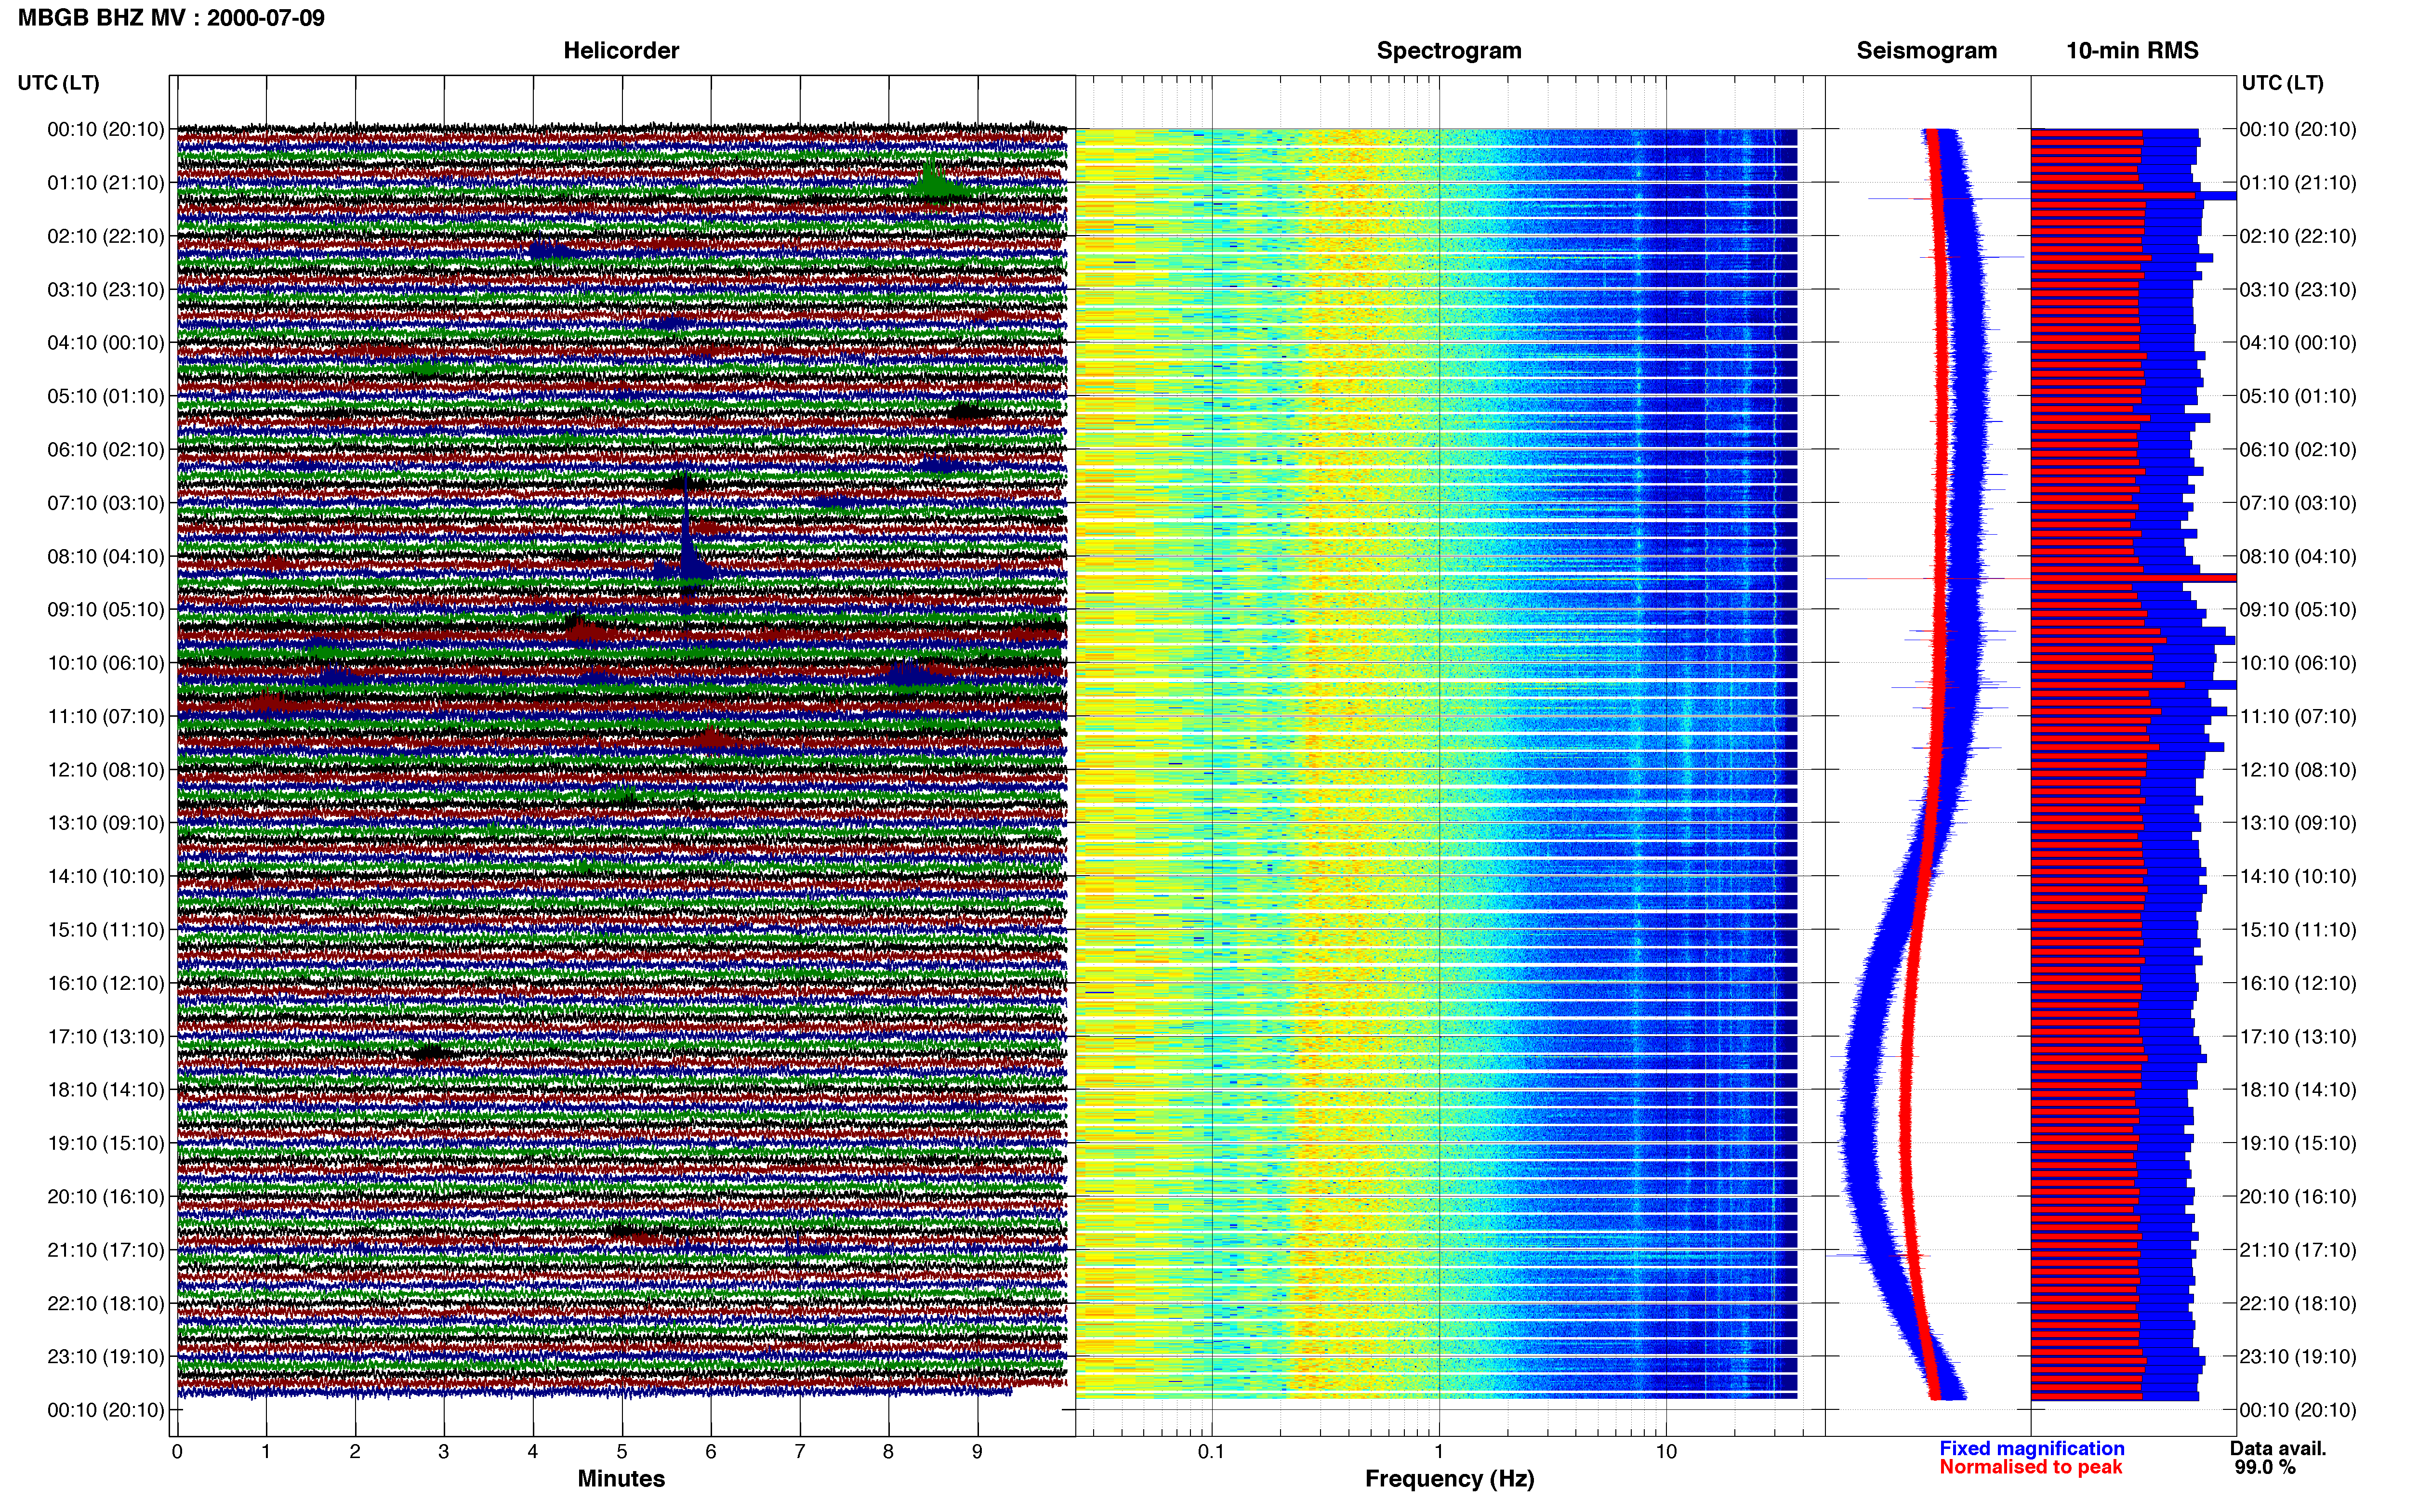Click the right time label '22:10 (18:10)'
This screenshot has width=2418, height=1512.
point(2298,1303)
